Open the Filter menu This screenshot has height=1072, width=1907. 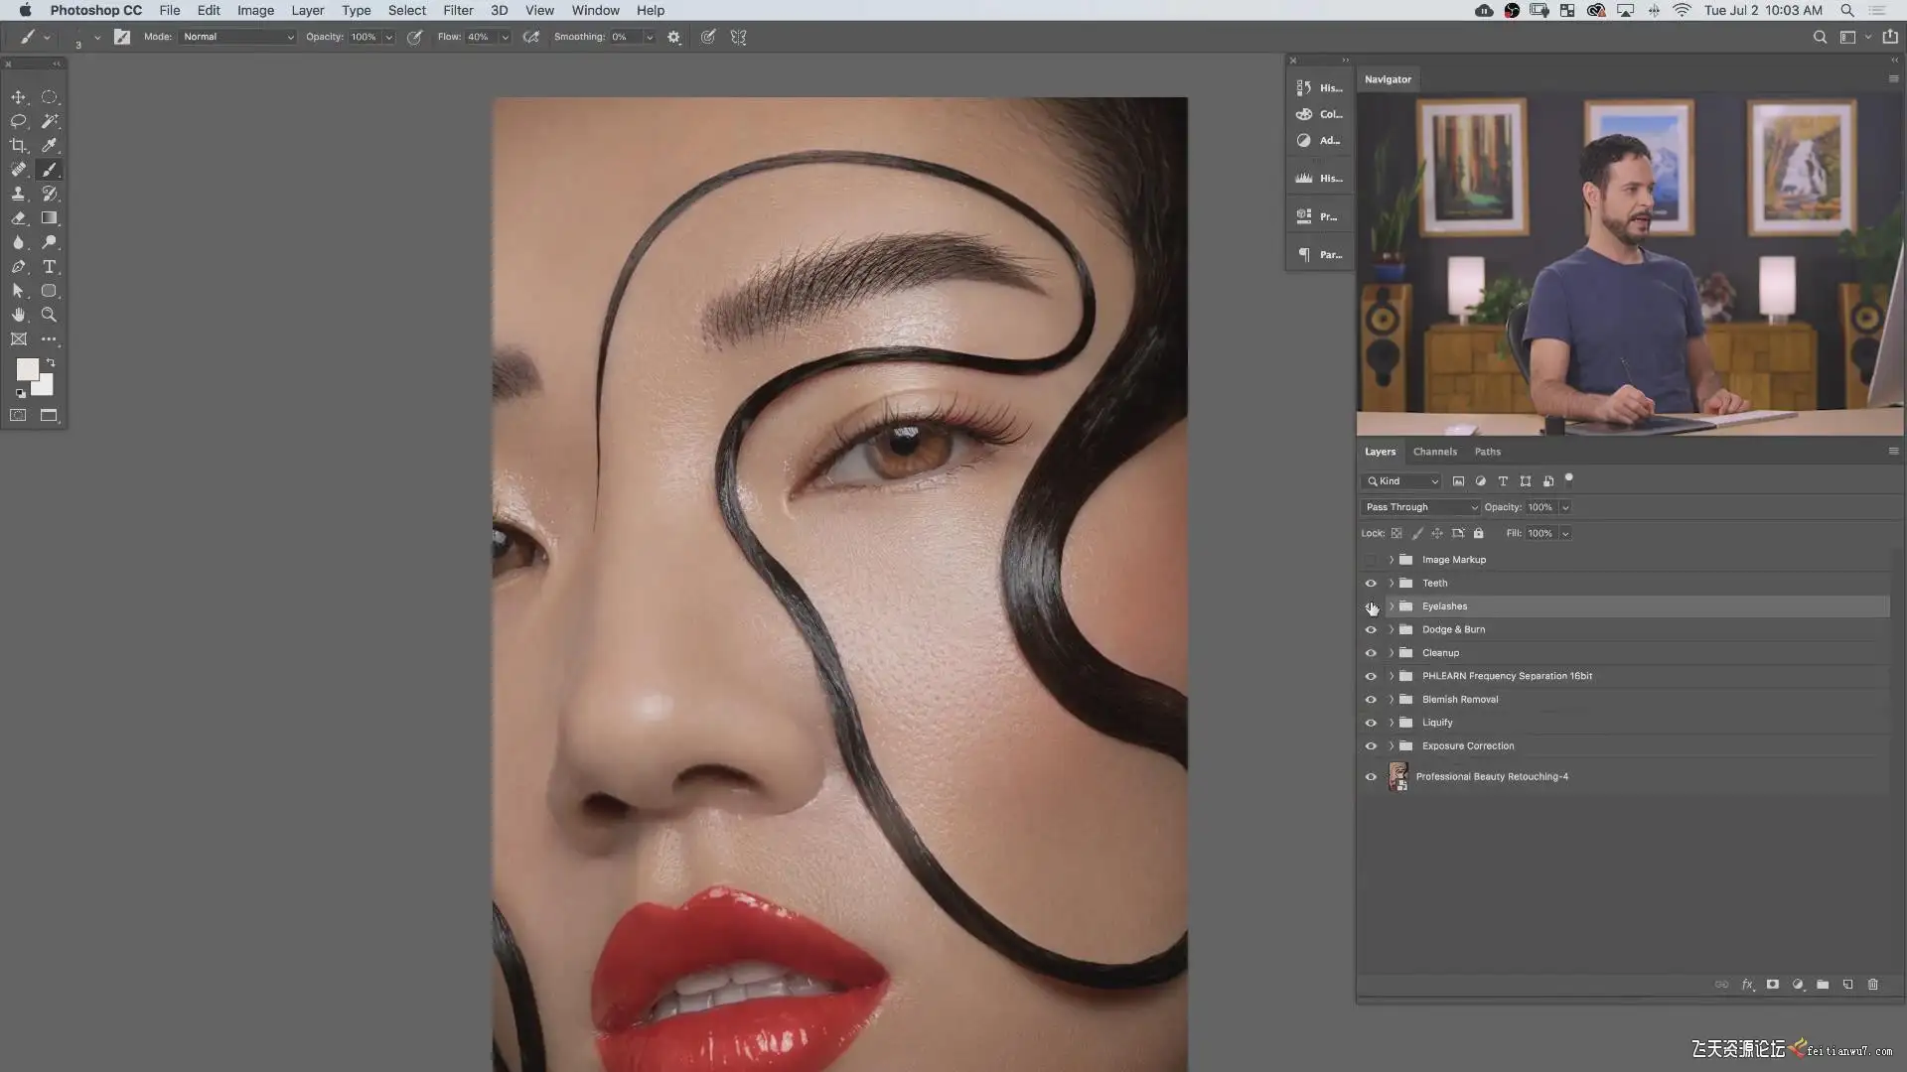458,10
